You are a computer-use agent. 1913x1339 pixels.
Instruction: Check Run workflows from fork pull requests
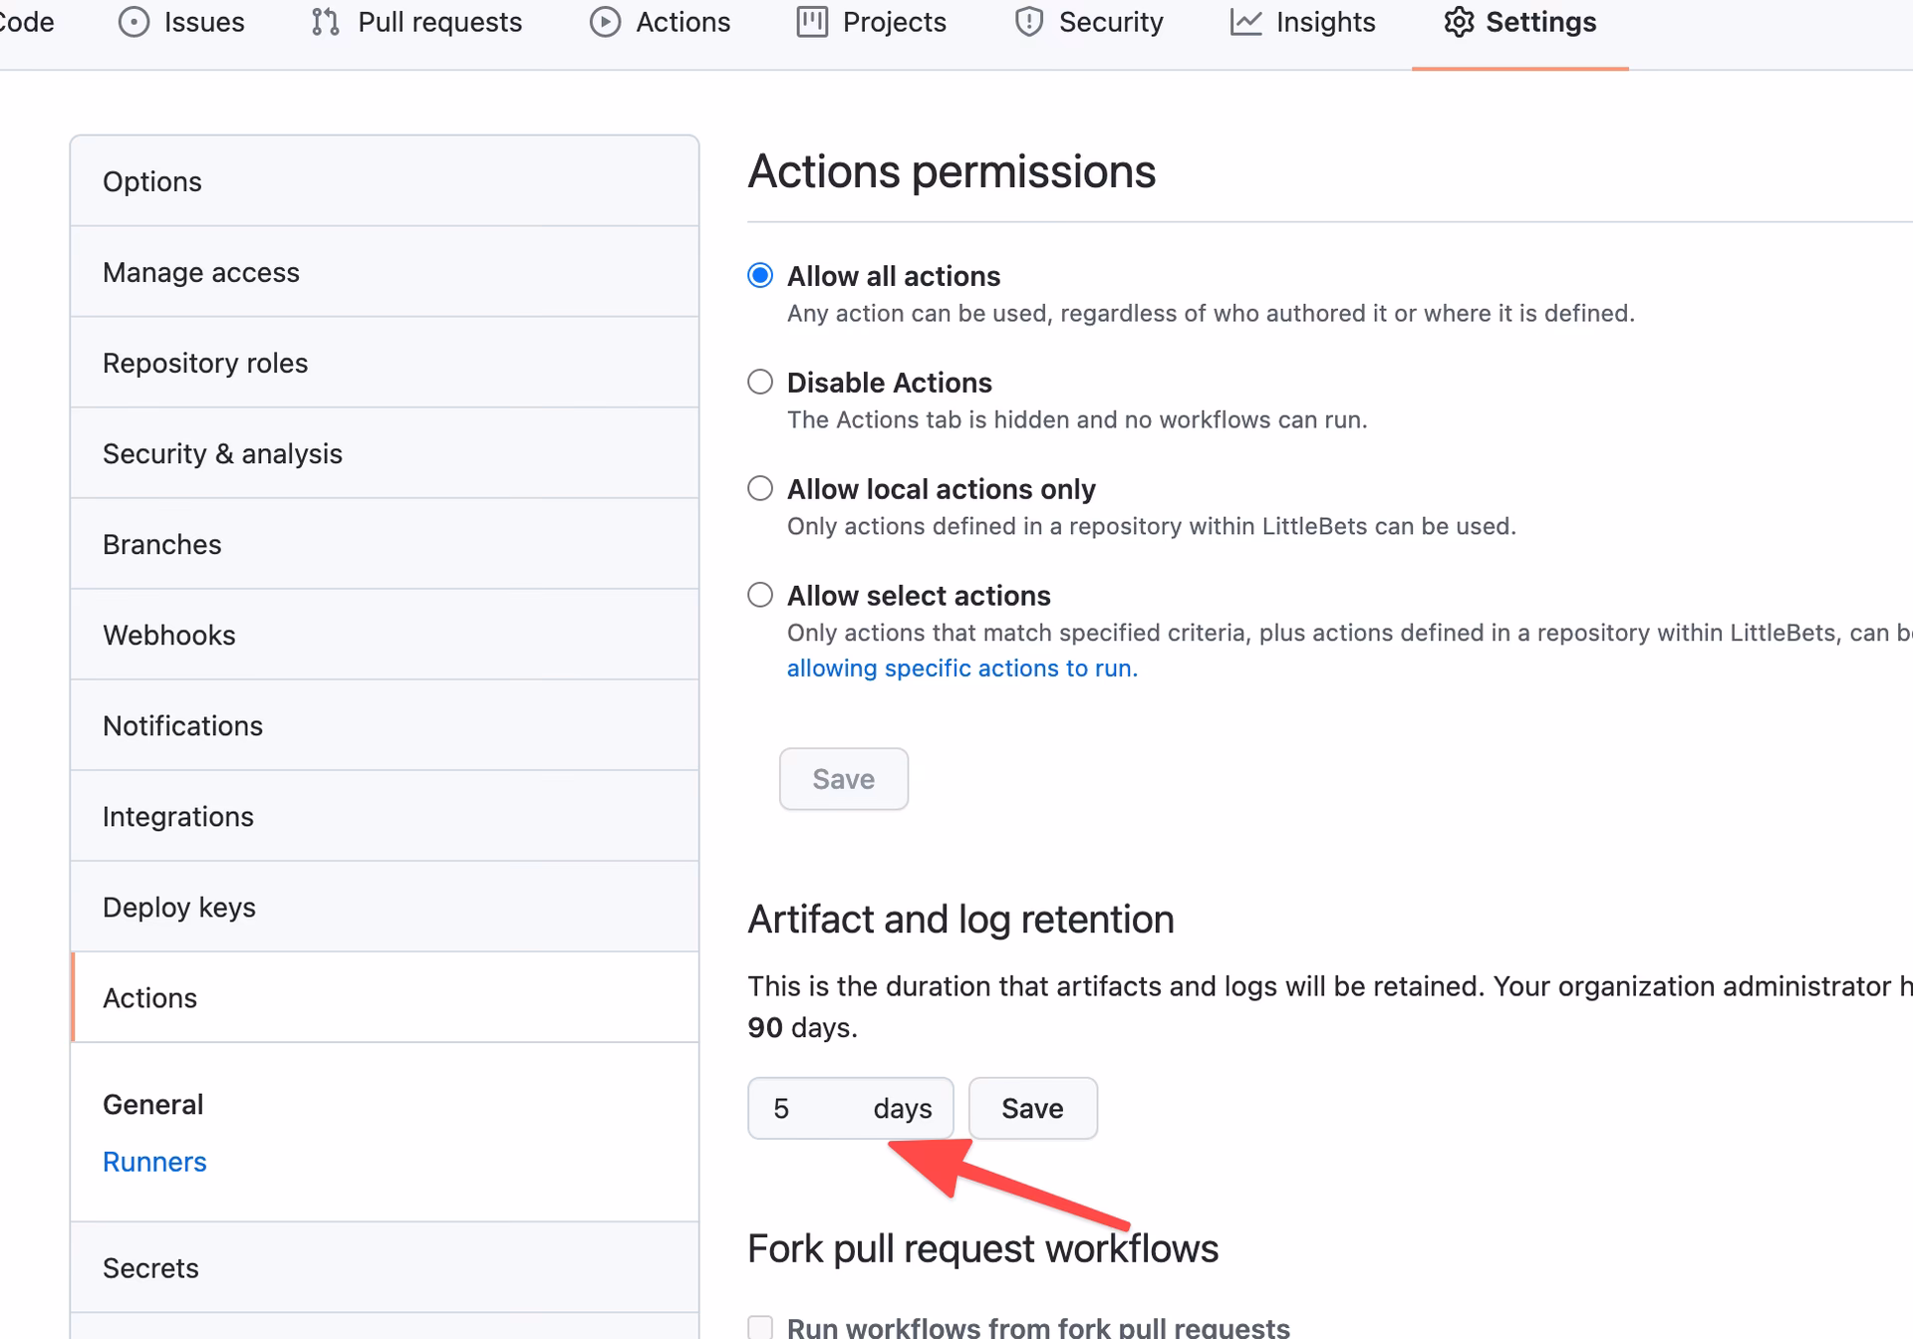tap(760, 1326)
